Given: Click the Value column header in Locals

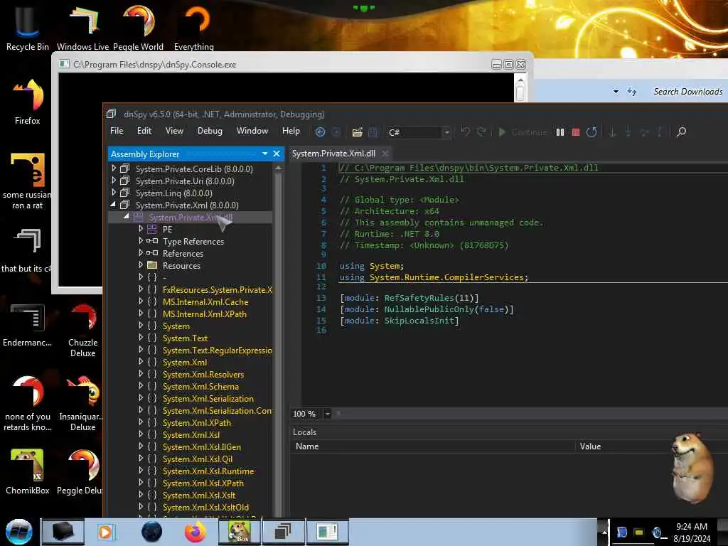Looking at the screenshot, I should [590, 446].
